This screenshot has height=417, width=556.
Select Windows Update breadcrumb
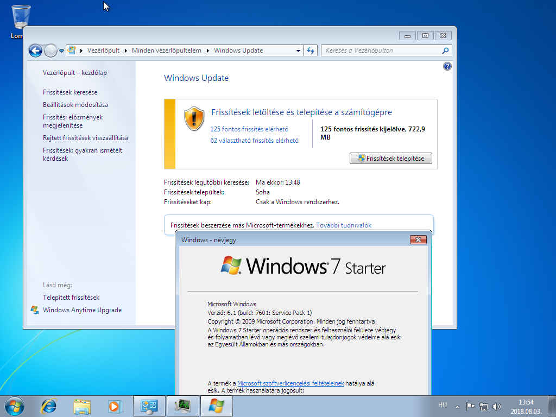coord(238,50)
